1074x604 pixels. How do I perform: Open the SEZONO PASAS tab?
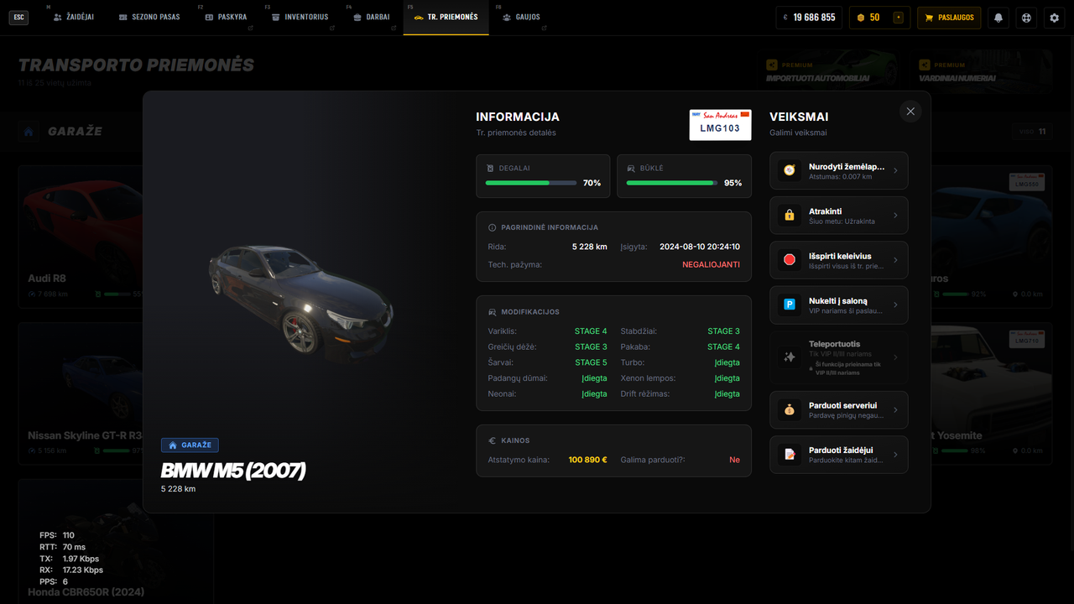(149, 17)
